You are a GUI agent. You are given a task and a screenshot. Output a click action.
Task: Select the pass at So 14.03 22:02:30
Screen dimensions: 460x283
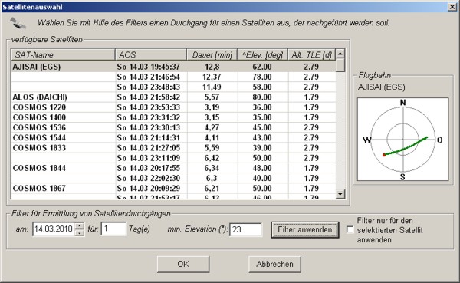tap(174, 178)
